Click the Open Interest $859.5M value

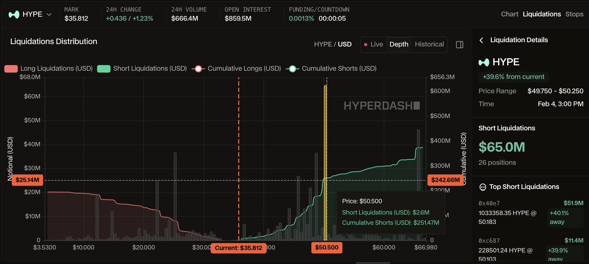[238, 19]
